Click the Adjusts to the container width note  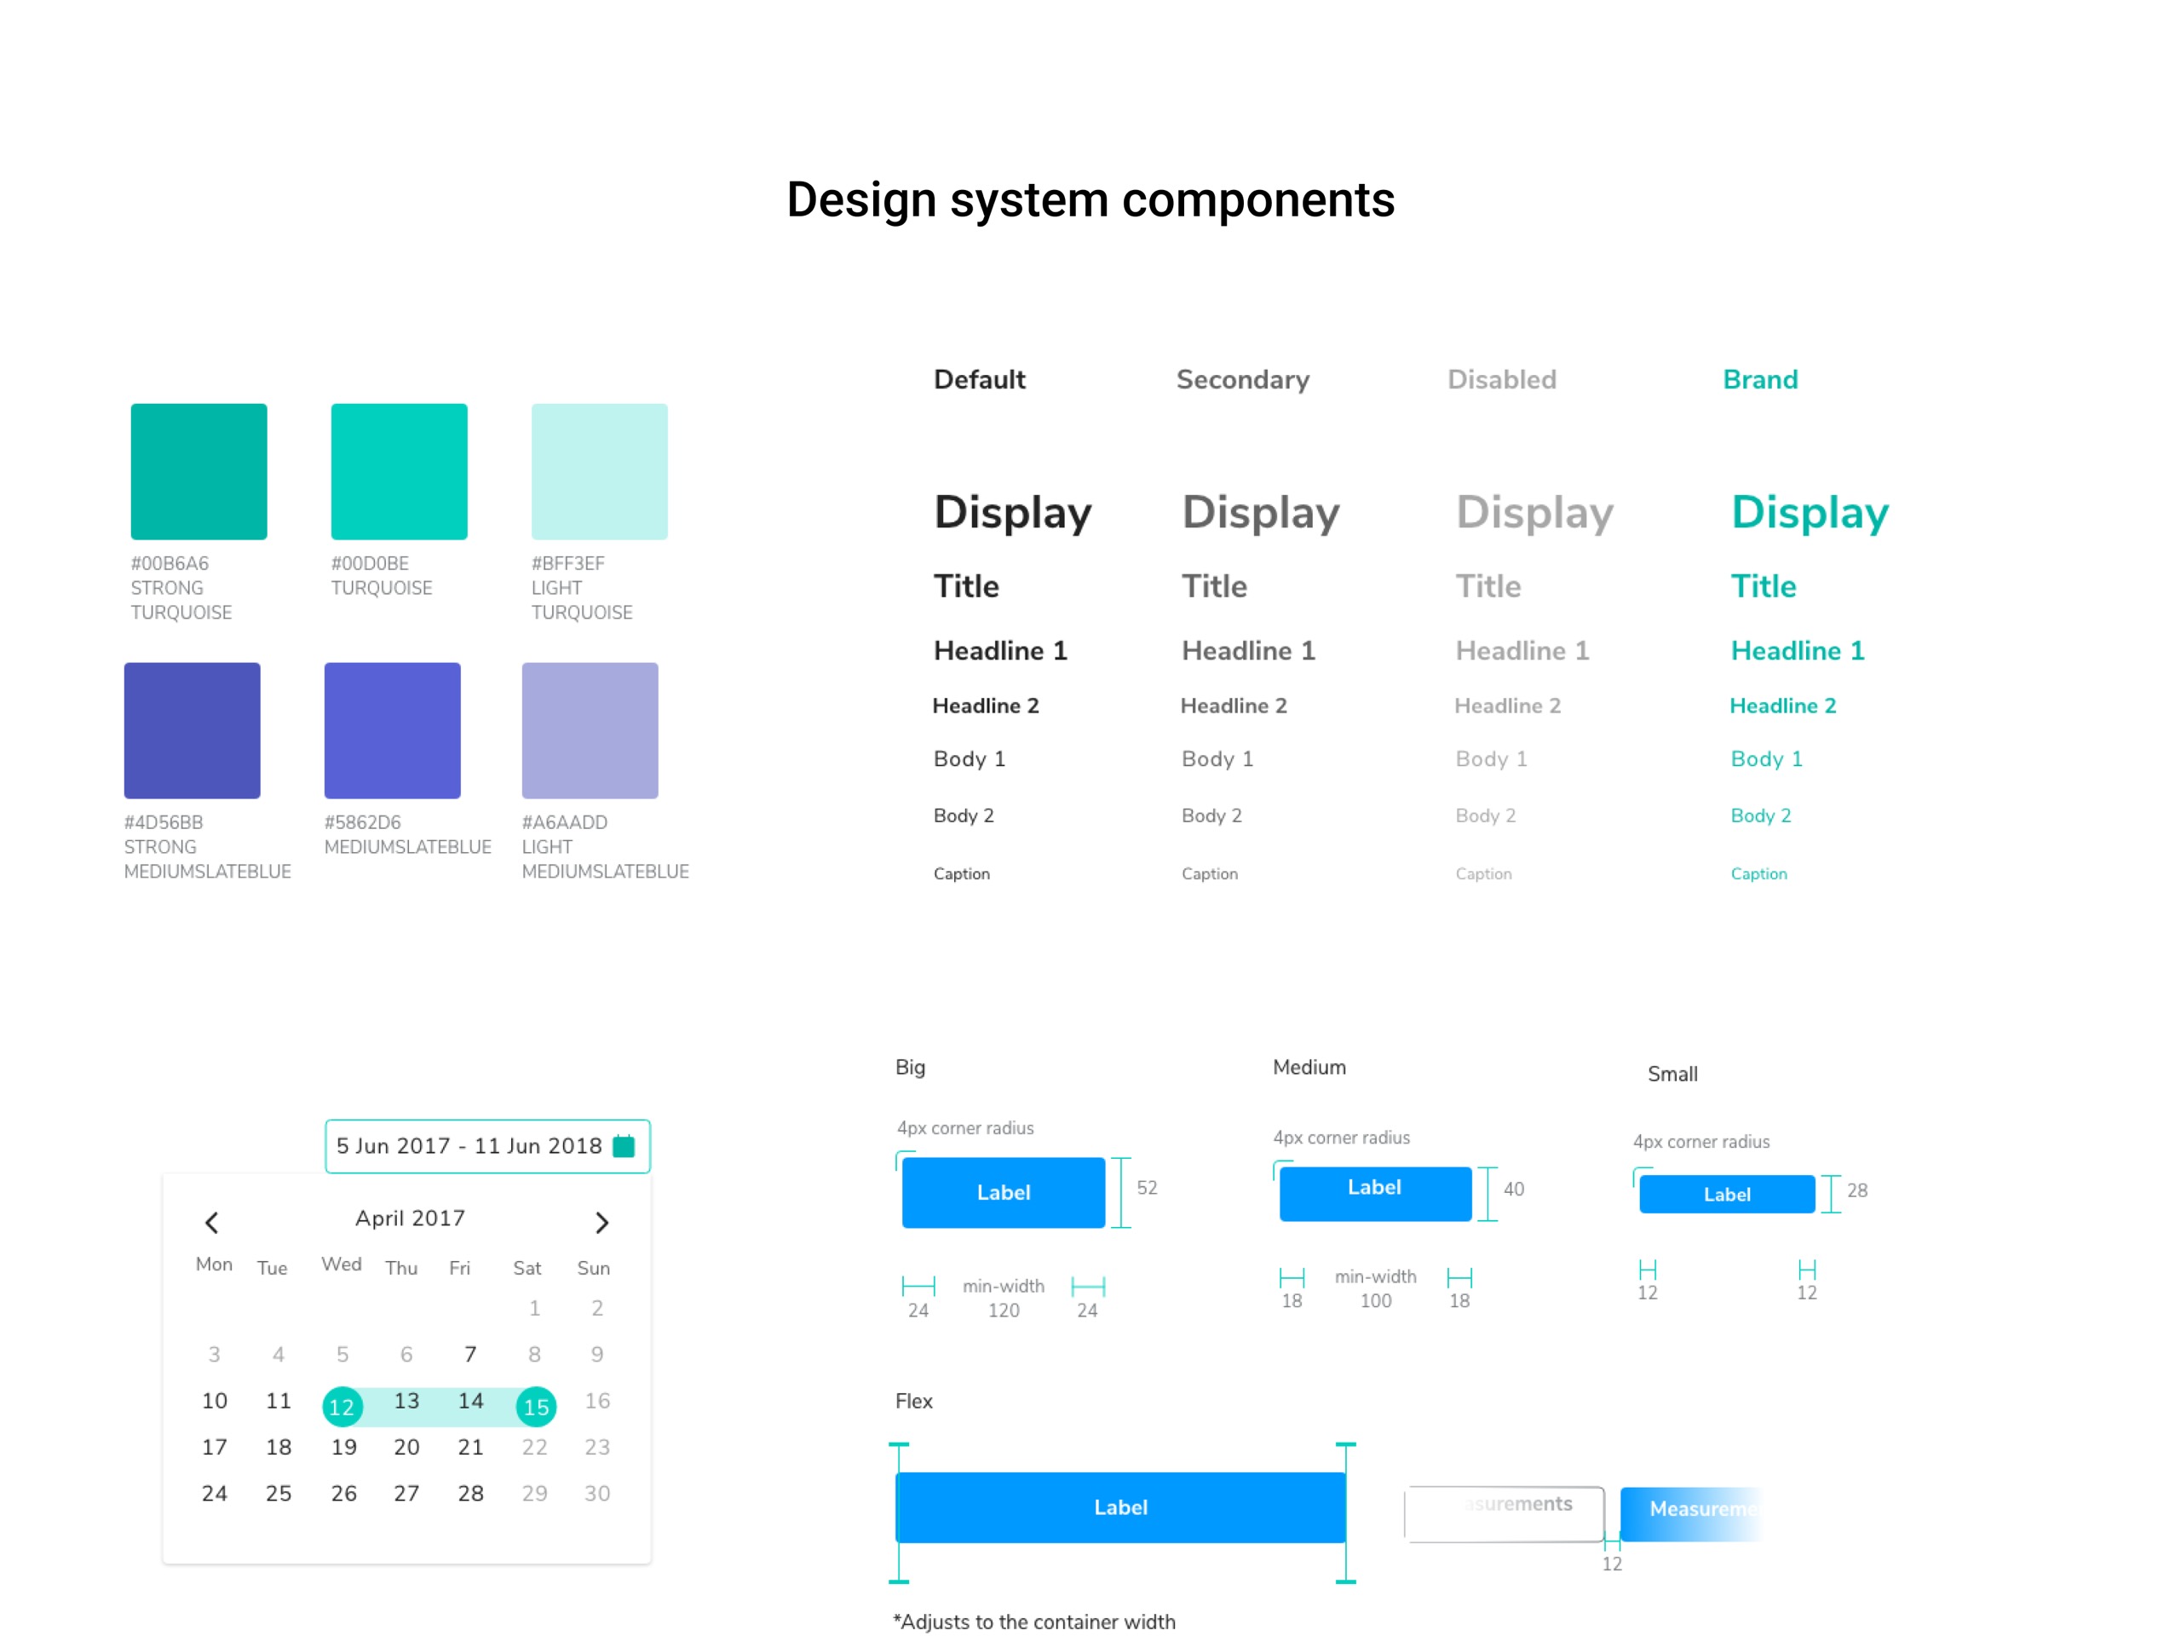pos(1033,1622)
